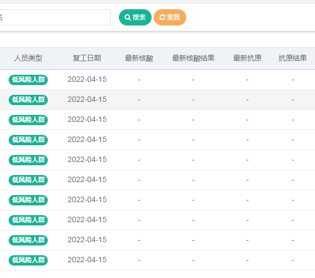Image resolution: width=315 pixels, height=278 pixels.
Task: Click fifth row 低风险人群 tag
Action: [x=28, y=160]
